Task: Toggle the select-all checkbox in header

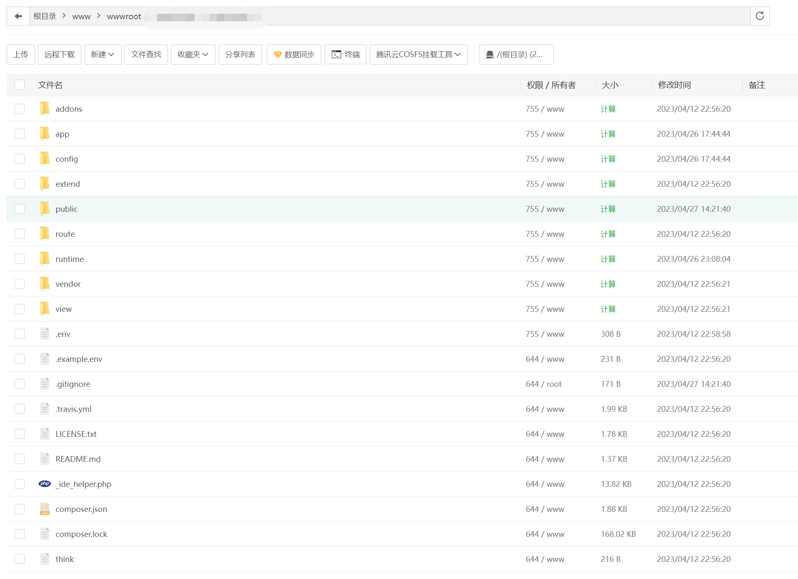Action: [20, 85]
